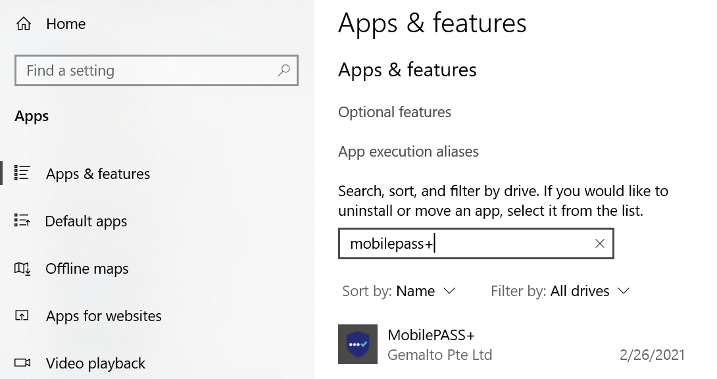Go to Default apps settings page
Screen dimensions: 717x379
86,221
